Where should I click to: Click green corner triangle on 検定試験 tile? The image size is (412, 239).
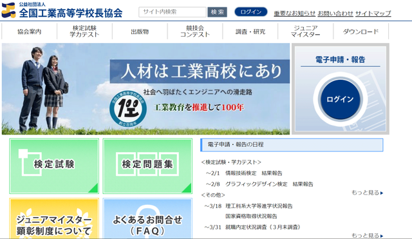pos(94,189)
